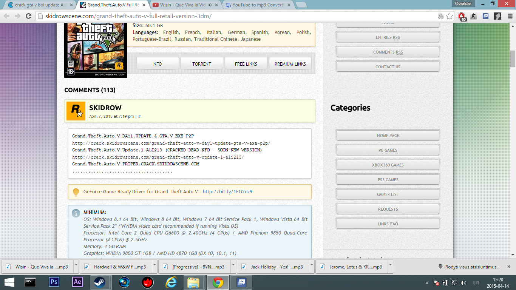Click the Windows Start button

(x=9, y=282)
